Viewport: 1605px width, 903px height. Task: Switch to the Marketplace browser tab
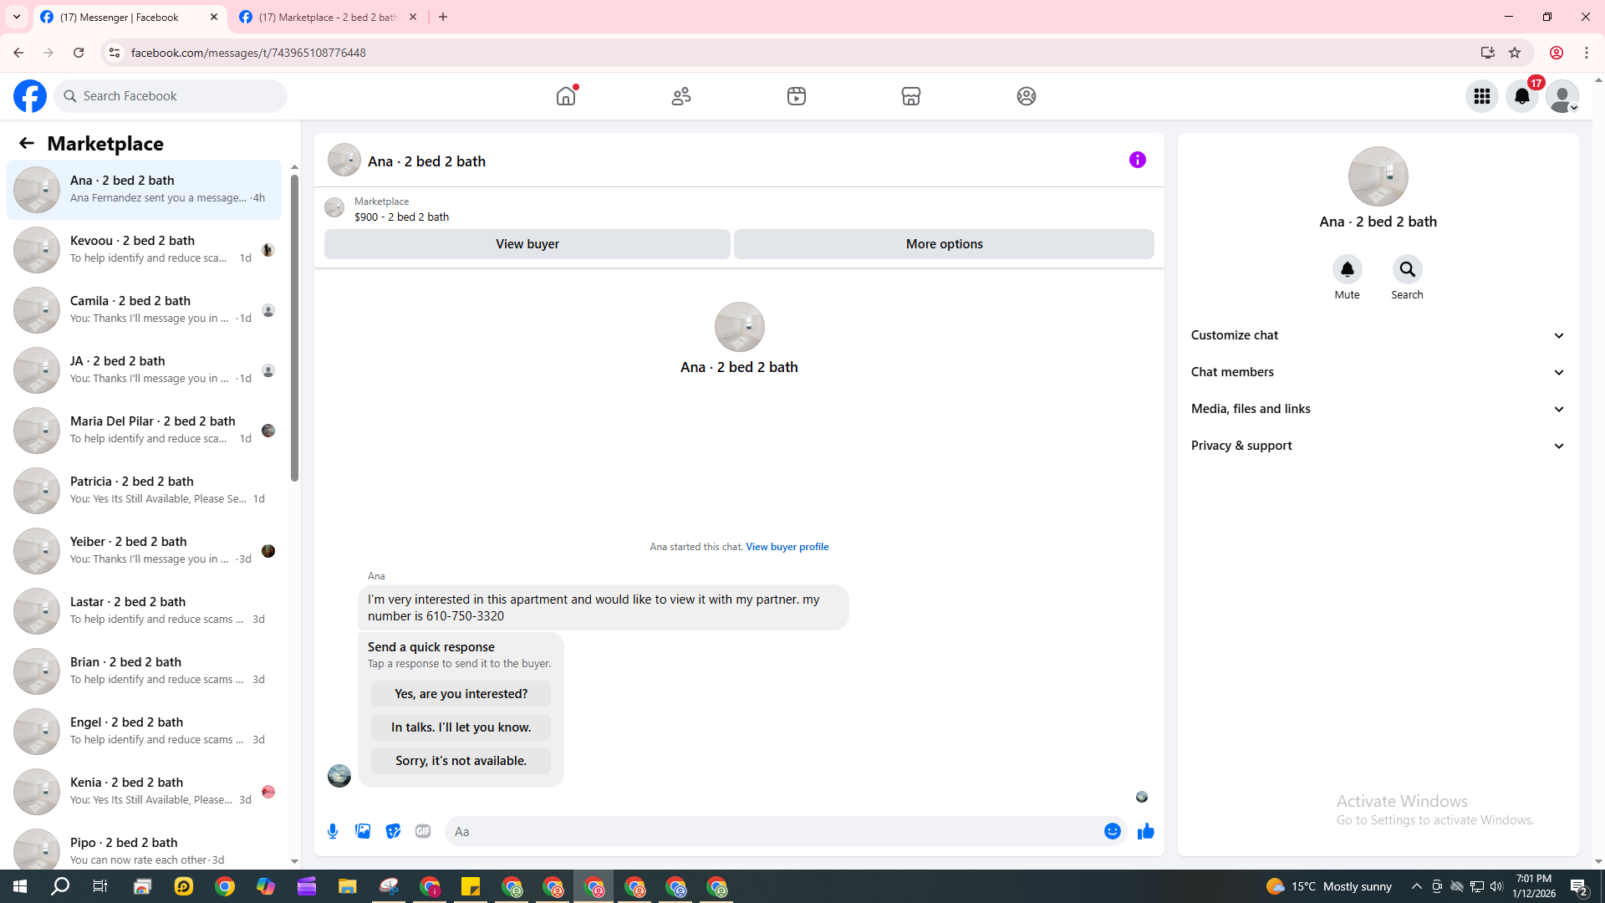click(326, 17)
